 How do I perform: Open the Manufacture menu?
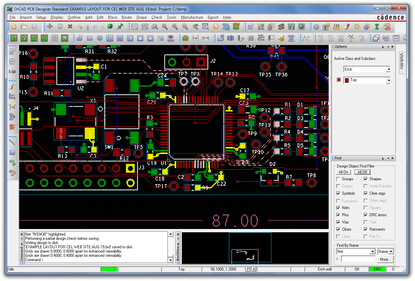pos(192,17)
